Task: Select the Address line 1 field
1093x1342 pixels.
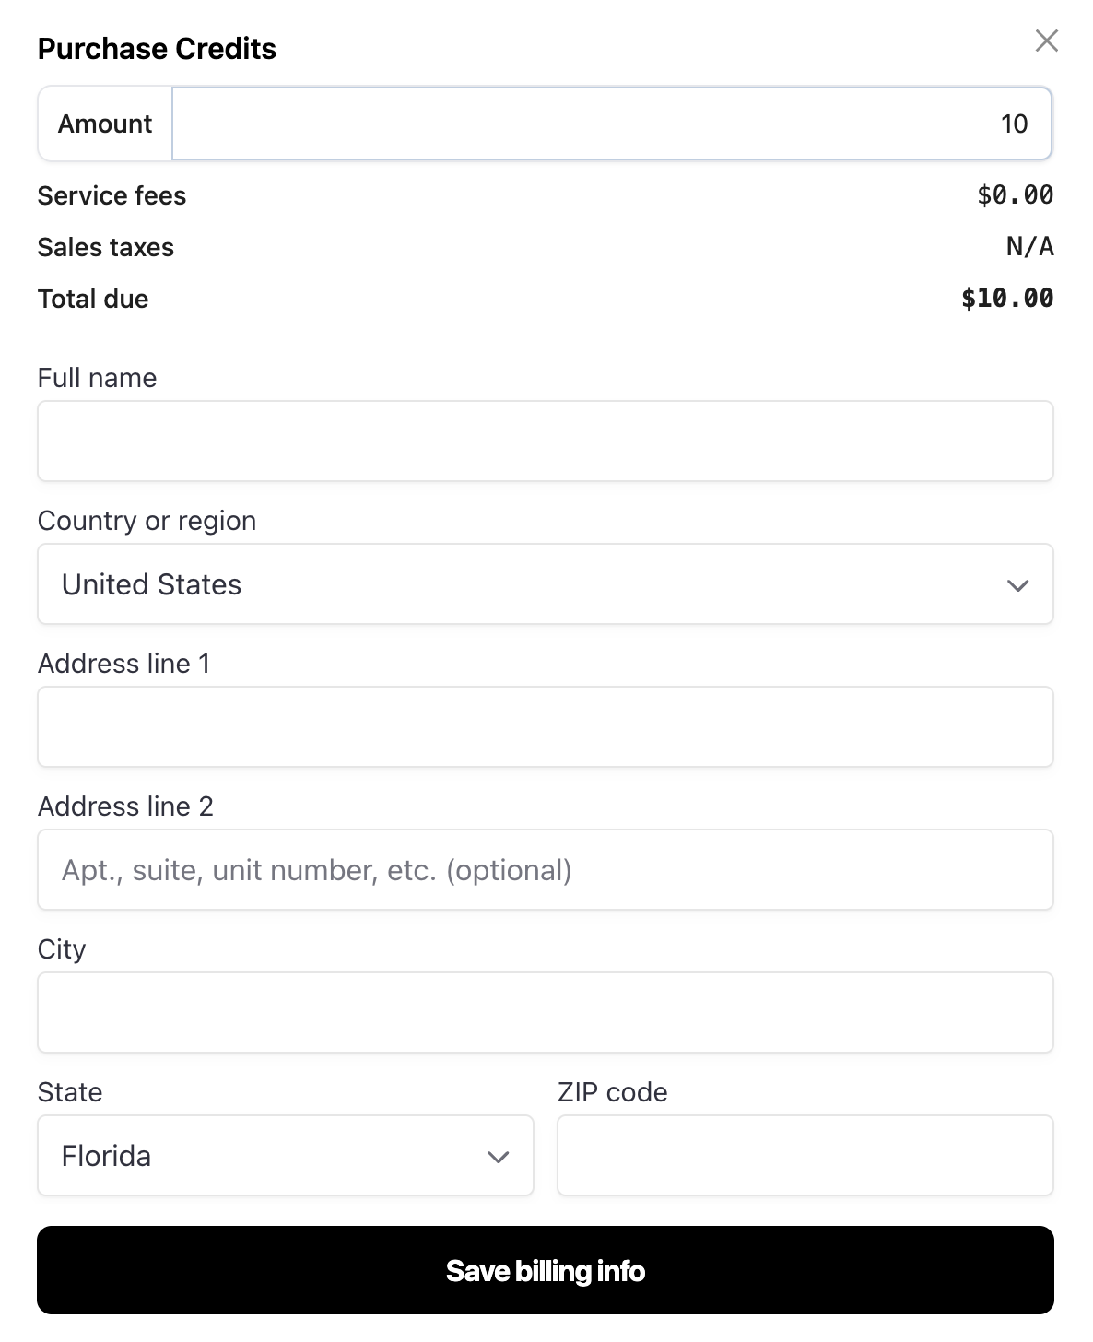Action: (x=546, y=727)
